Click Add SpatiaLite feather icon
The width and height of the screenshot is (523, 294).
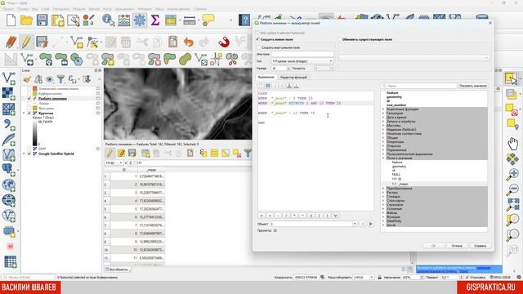point(9,140)
